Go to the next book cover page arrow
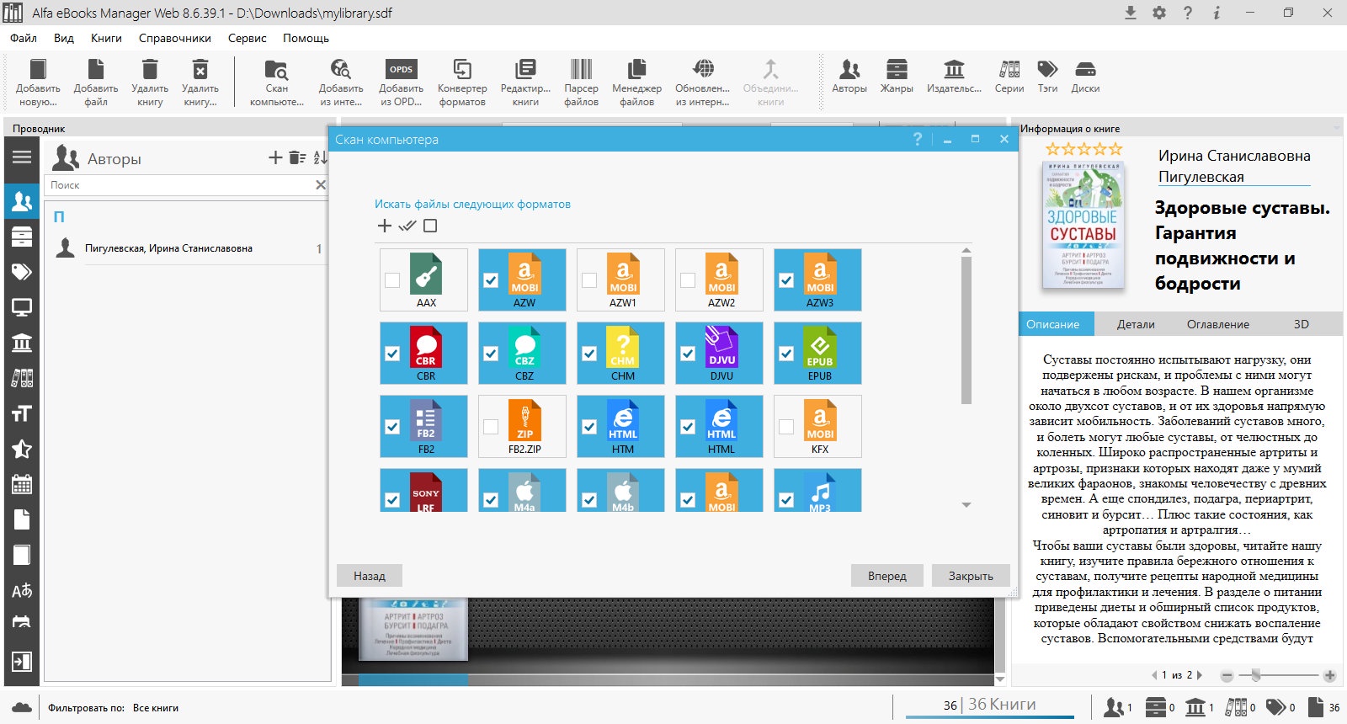 tap(1200, 675)
